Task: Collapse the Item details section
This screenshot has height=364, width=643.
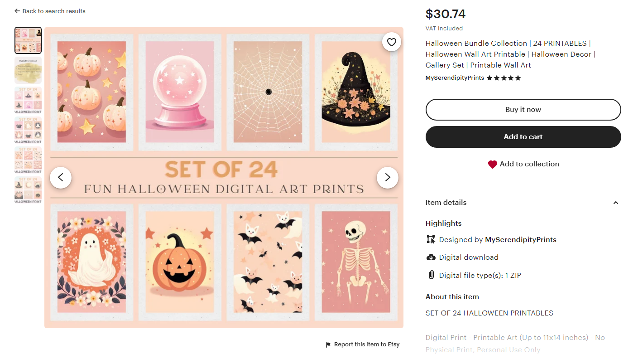Action: click(616, 203)
